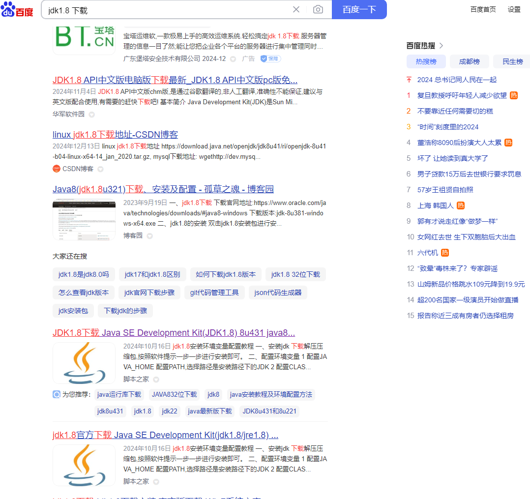Click the 为您推荐 search icon

point(57,394)
